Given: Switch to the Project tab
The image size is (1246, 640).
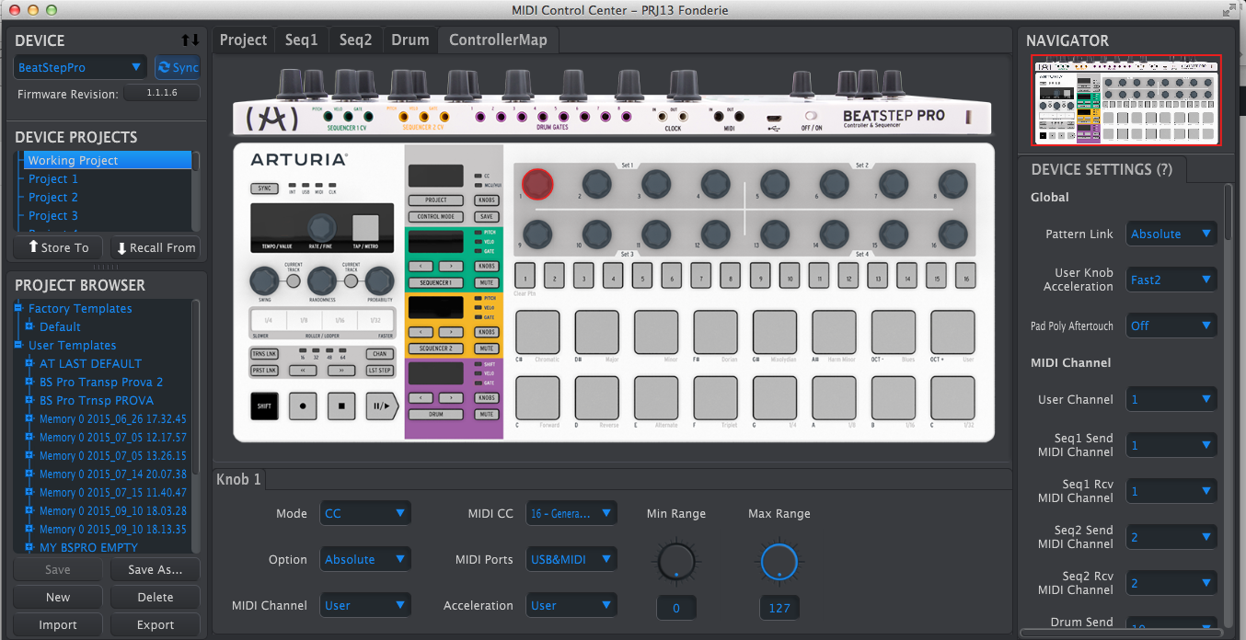Looking at the screenshot, I should coord(243,40).
